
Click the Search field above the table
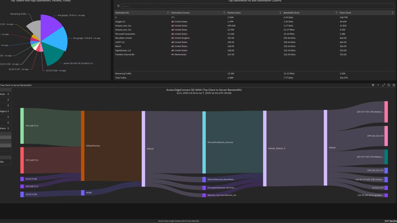tap(257, 6)
